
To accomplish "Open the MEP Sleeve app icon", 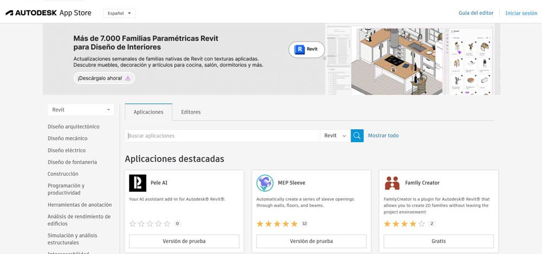I will (265, 183).
